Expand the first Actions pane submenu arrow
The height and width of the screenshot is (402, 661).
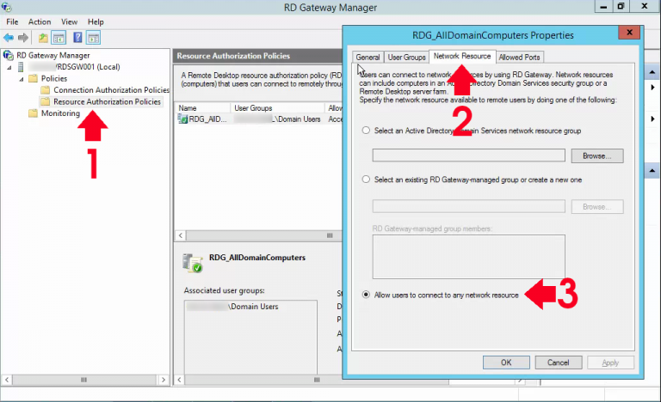652,87
